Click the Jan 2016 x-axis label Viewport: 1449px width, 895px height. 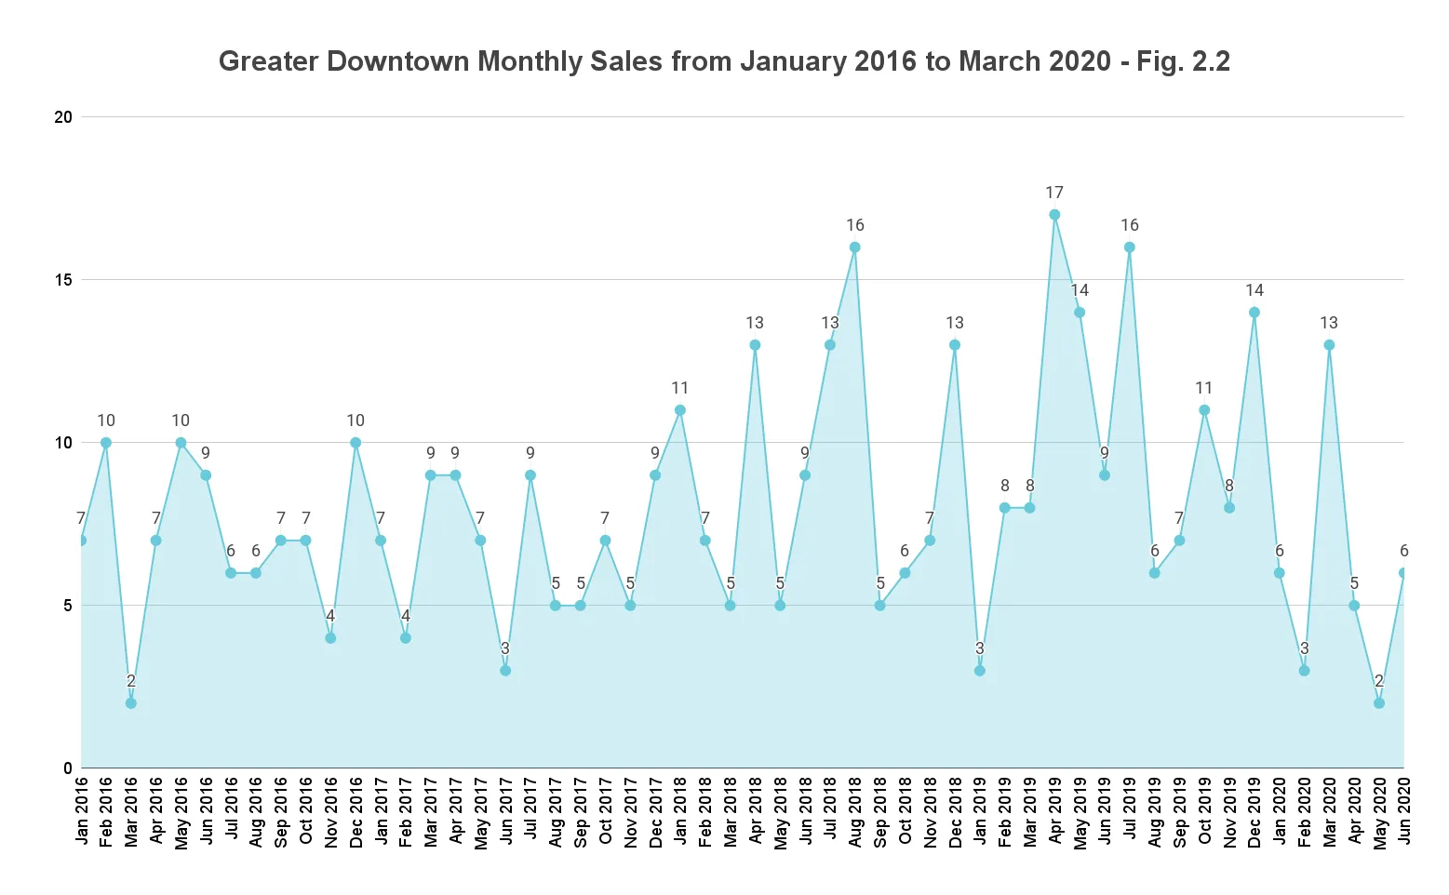[82, 811]
